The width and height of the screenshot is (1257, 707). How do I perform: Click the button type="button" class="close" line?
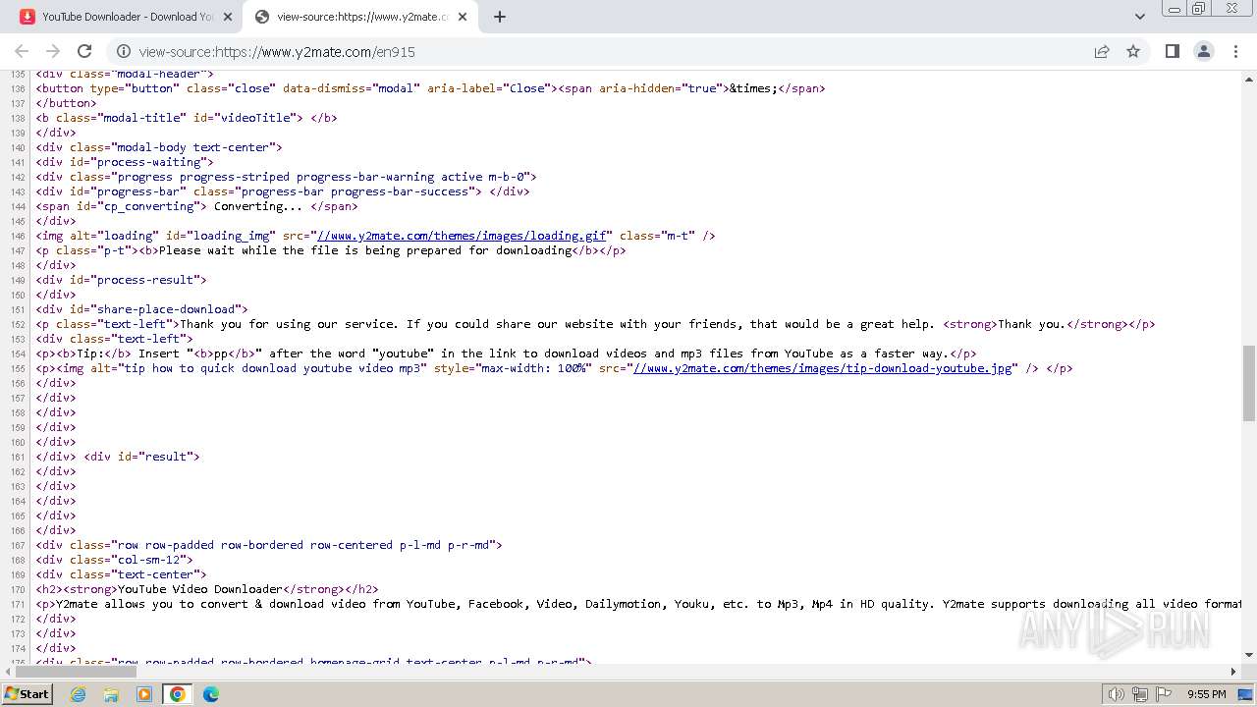click(430, 88)
